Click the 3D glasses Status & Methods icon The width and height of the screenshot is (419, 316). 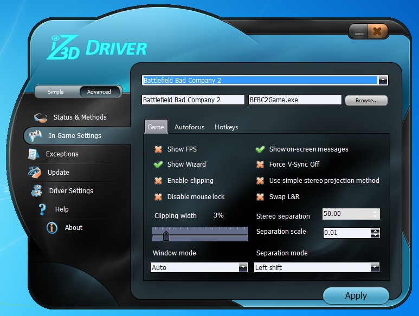tap(40, 117)
